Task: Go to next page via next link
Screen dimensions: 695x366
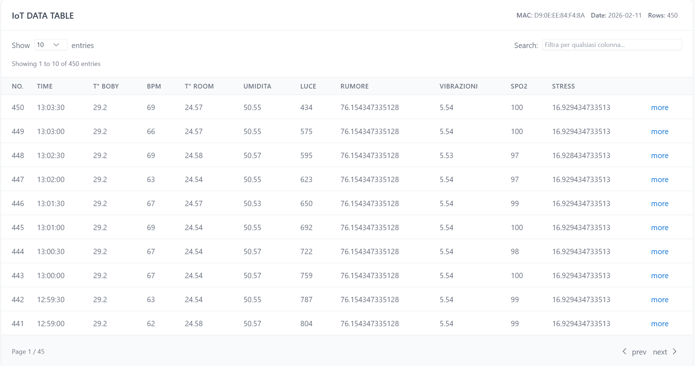Action: [x=660, y=352]
